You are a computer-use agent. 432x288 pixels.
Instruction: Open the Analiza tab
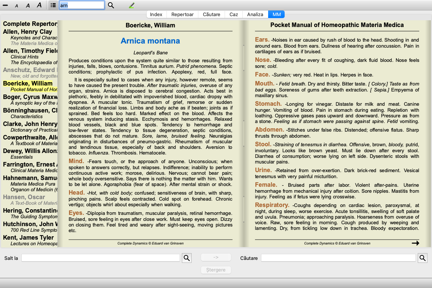click(x=255, y=14)
